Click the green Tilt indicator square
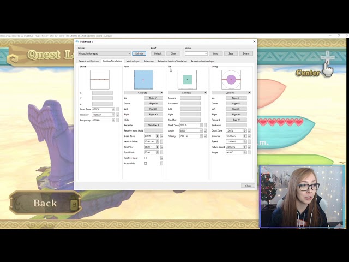 pos(187,80)
